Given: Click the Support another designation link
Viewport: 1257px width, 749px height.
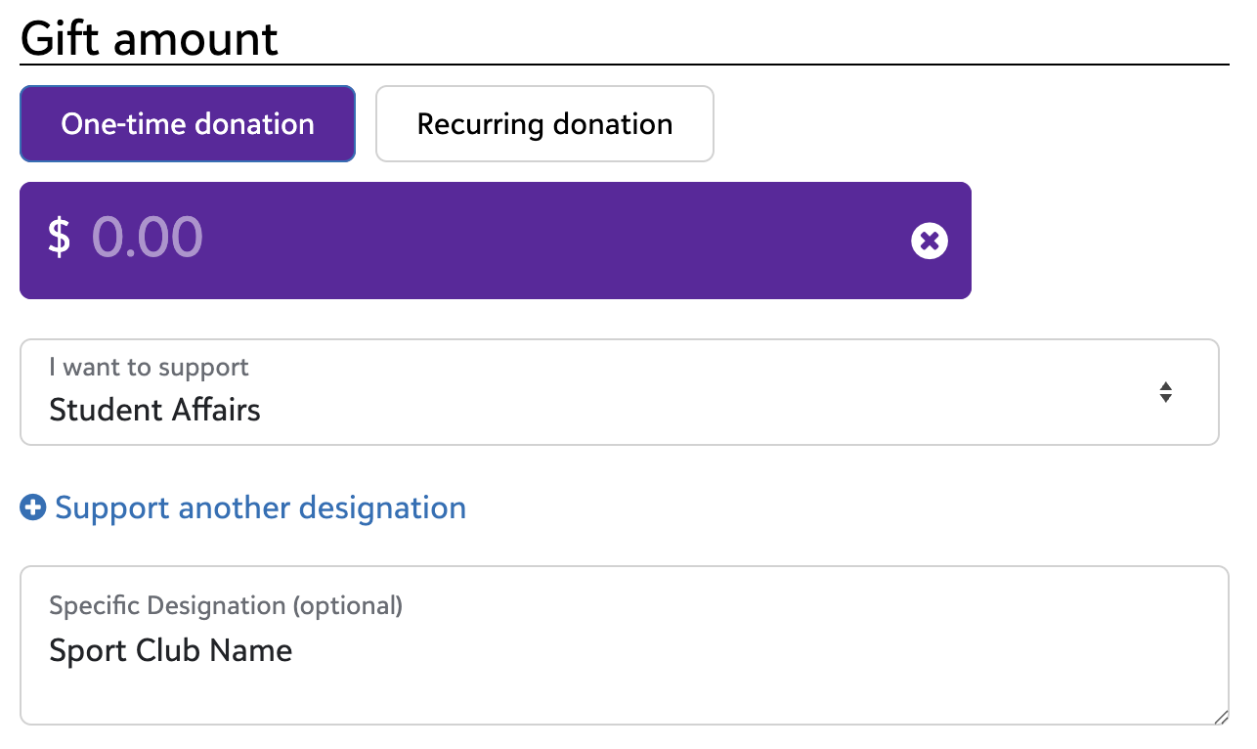Looking at the screenshot, I should tap(260, 507).
